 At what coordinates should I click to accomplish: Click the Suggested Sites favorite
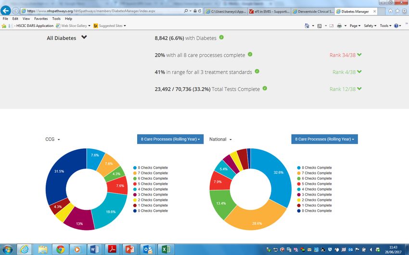tap(110, 26)
